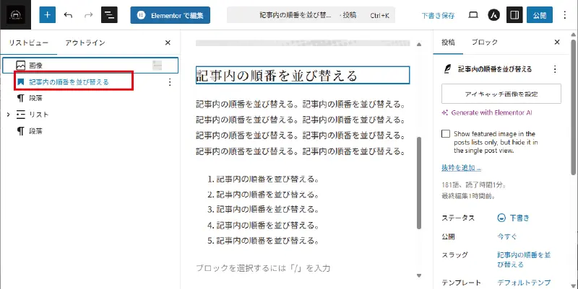Click the settings sidebar scrollbar thumb
The height and width of the screenshot is (289, 578).
pyautogui.click(x=573, y=106)
